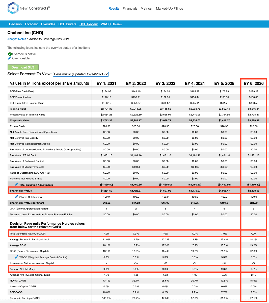Image resolution: width=269 pixels, height=303 pixels.
Task: Click the EY 3: 2023 column header
Action: 165,83
